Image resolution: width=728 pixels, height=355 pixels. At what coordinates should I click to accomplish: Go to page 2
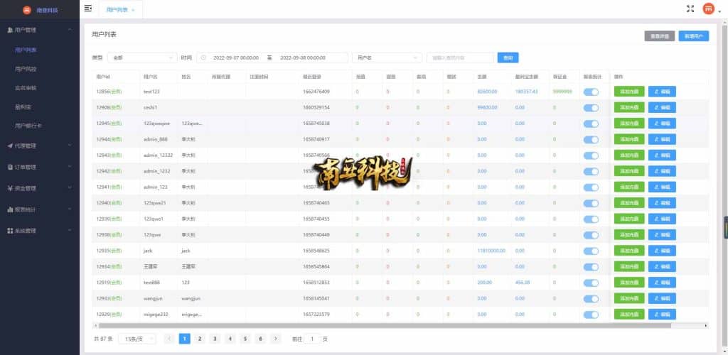pos(200,339)
